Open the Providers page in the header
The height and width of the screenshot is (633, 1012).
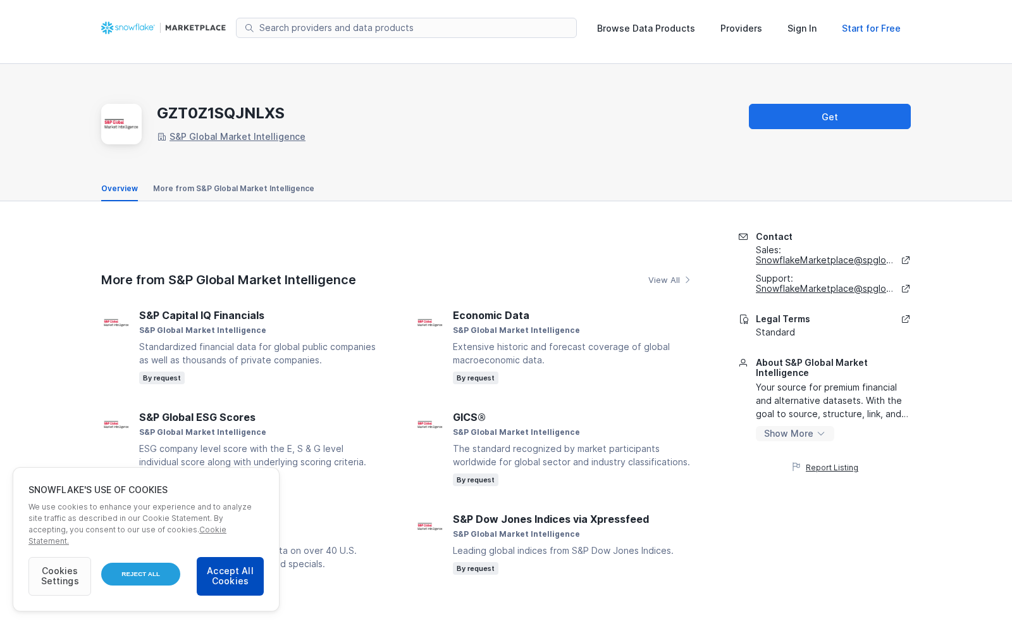click(x=741, y=28)
